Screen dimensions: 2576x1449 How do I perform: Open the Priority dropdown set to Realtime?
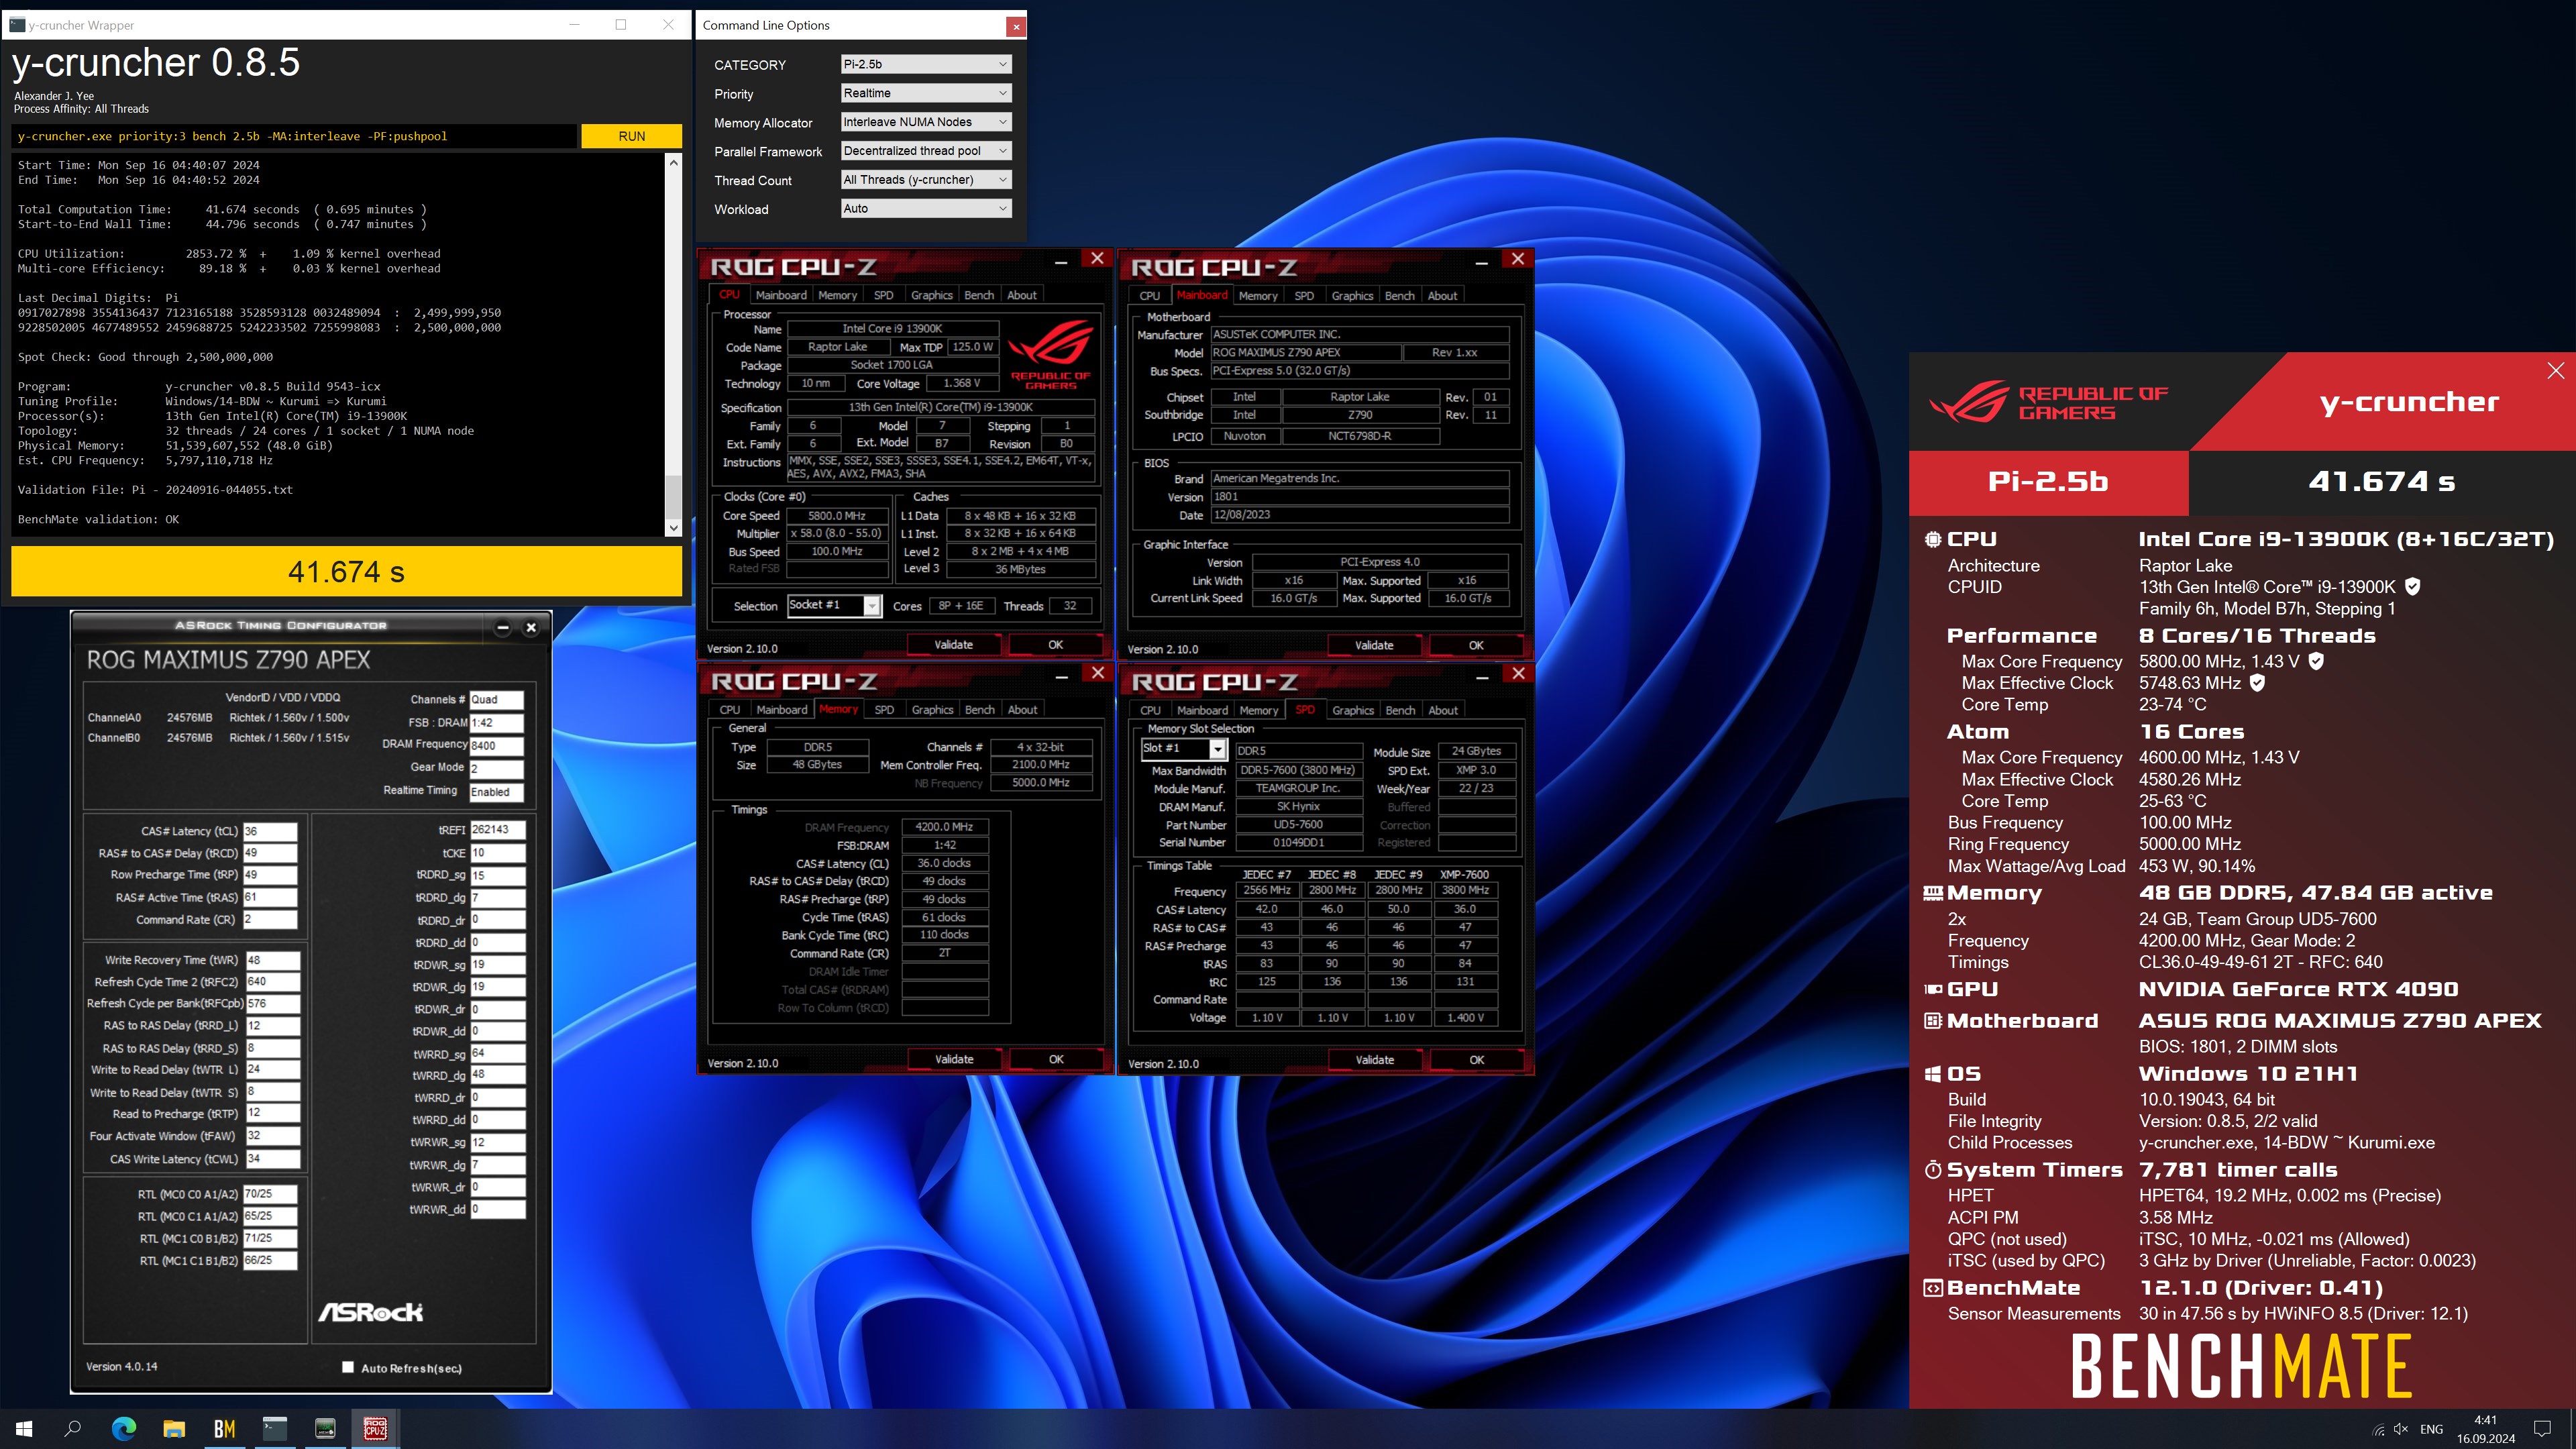click(926, 93)
